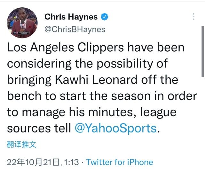Open the @YahooSports mention link
This screenshot has width=205, height=170.
click(x=115, y=128)
